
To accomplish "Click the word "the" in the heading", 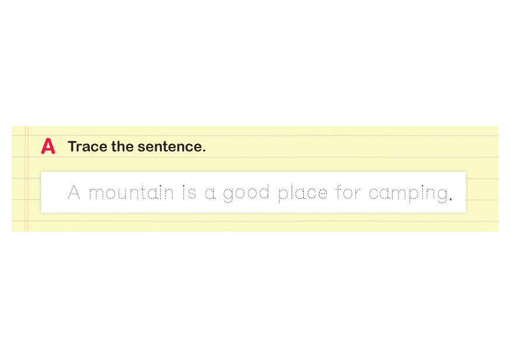I will pyautogui.click(x=123, y=146).
